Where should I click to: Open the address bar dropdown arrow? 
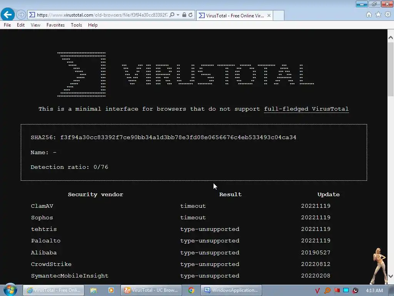click(178, 15)
